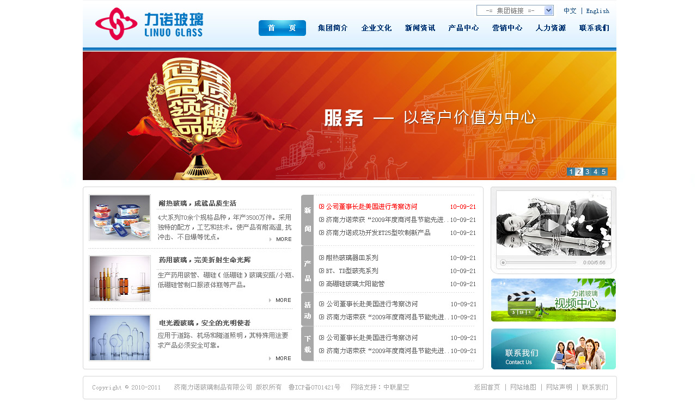Click the Linuo Glass logo
697x408 pixels.
[x=149, y=24]
